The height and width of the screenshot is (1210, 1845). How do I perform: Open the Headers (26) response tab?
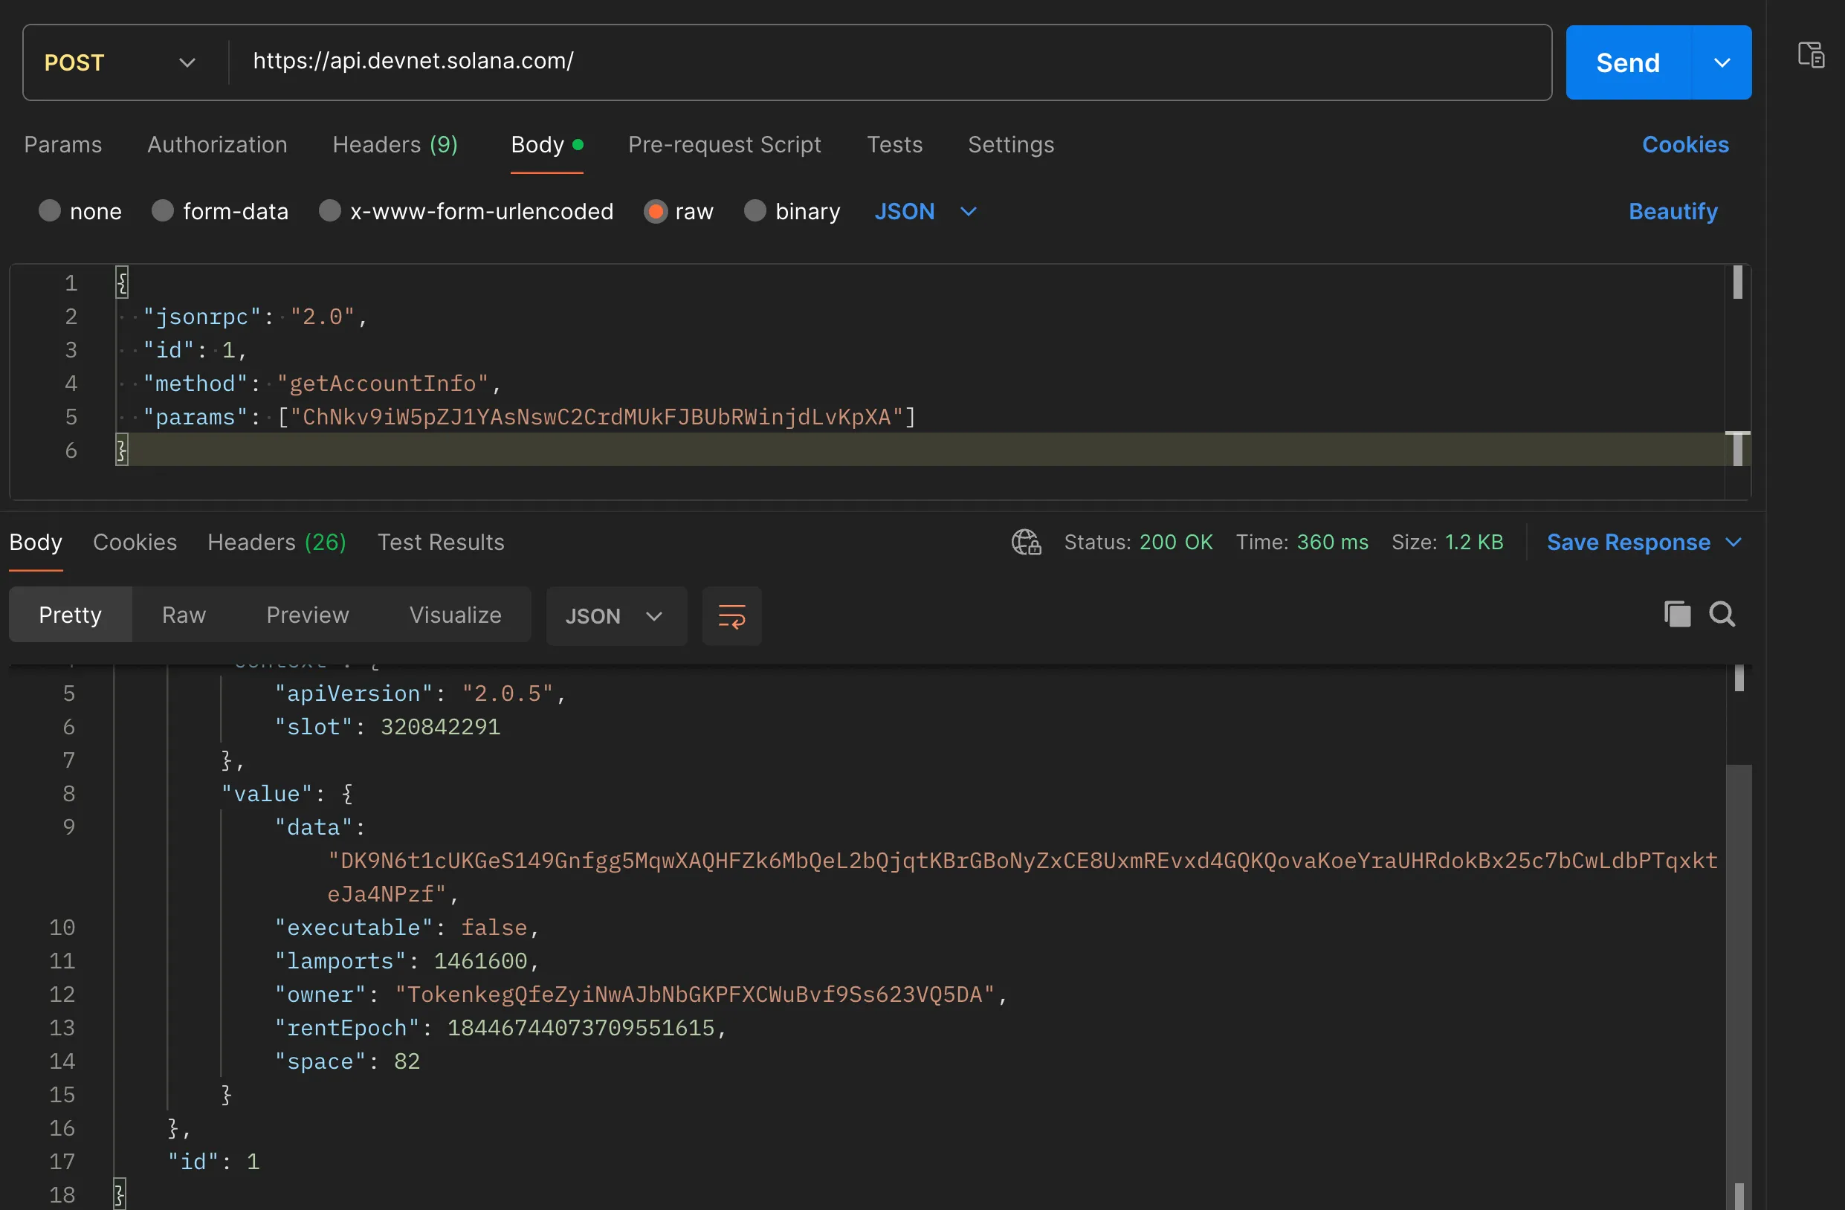tap(277, 542)
